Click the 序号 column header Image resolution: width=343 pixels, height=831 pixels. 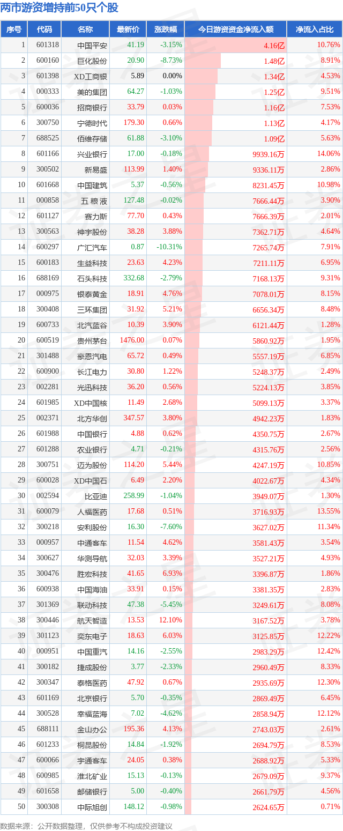[14, 29]
